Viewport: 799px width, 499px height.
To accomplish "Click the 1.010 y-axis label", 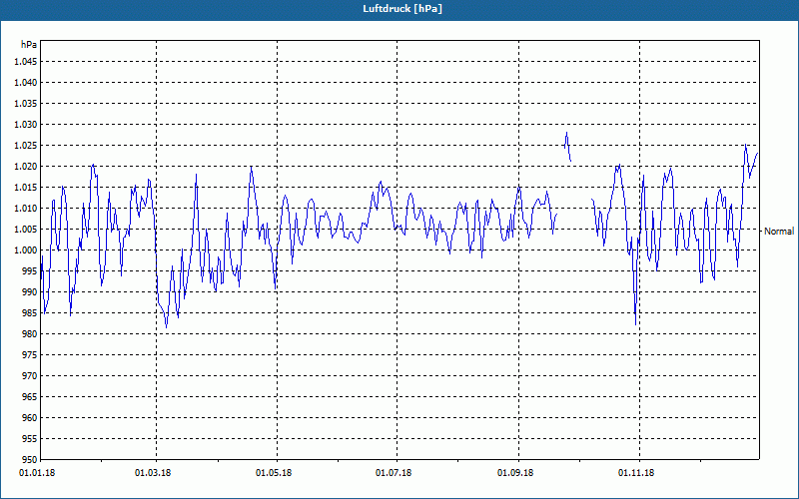I will (26, 209).
